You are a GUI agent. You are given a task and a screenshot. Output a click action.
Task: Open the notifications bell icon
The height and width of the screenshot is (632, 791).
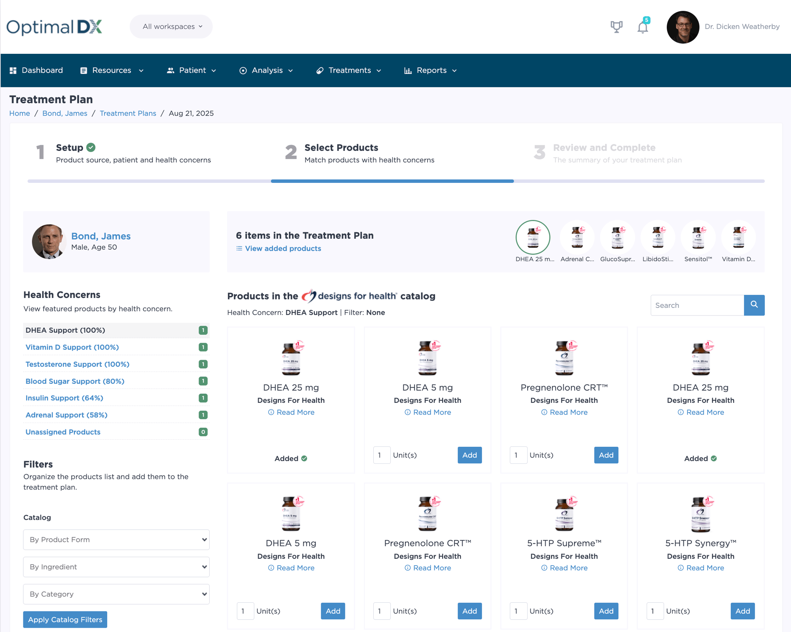643,27
